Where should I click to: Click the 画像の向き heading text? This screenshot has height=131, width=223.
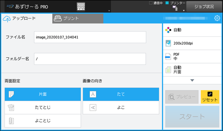[93, 81]
